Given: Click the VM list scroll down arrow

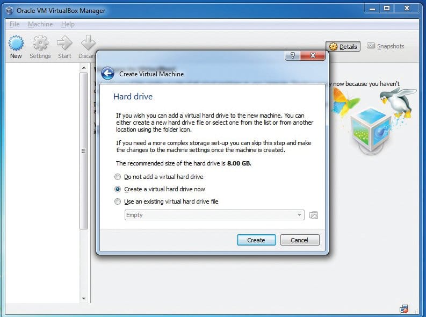Looking at the screenshot, I should point(84,299).
